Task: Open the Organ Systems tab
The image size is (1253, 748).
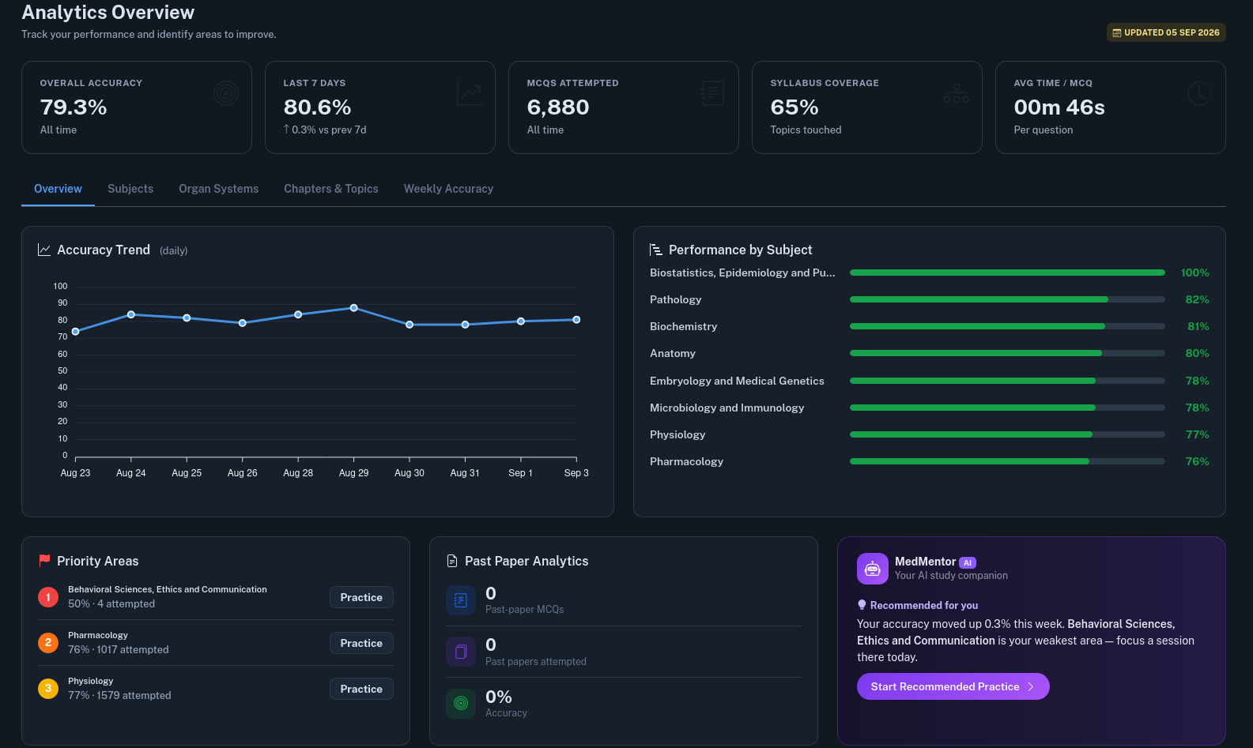Action: (x=219, y=189)
